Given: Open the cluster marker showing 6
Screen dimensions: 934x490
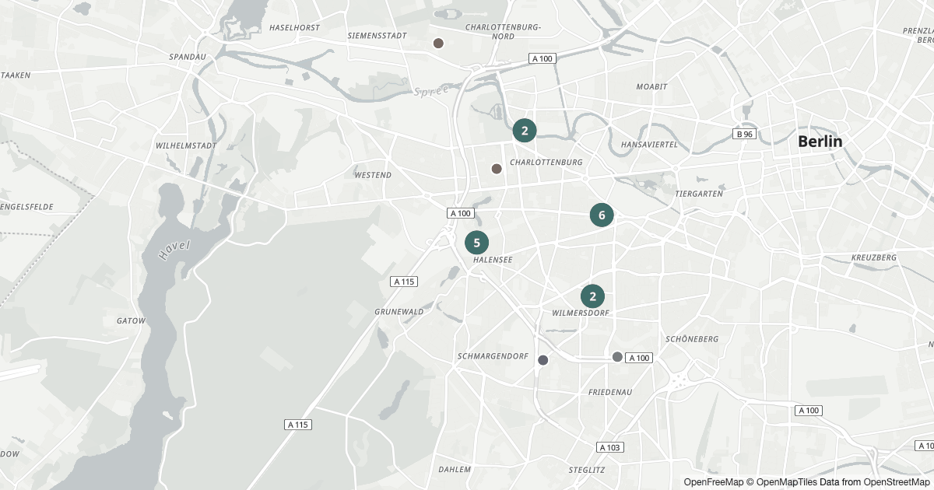Looking at the screenshot, I should click(602, 215).
